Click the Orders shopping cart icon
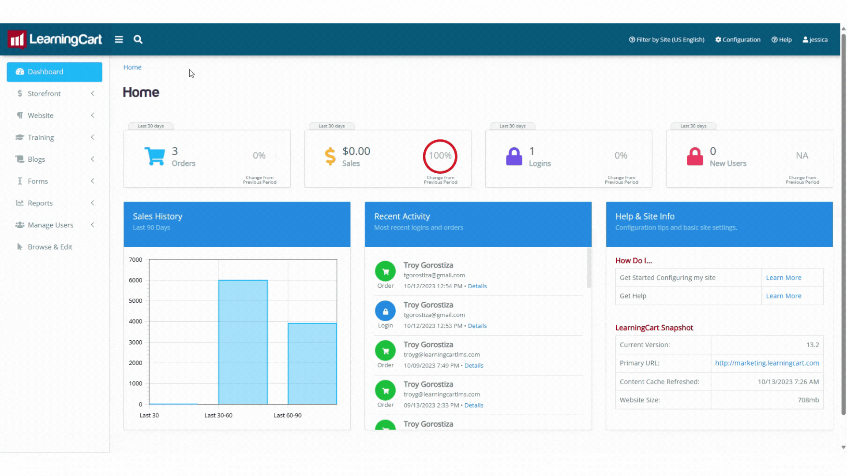 [x=155, y=156]
